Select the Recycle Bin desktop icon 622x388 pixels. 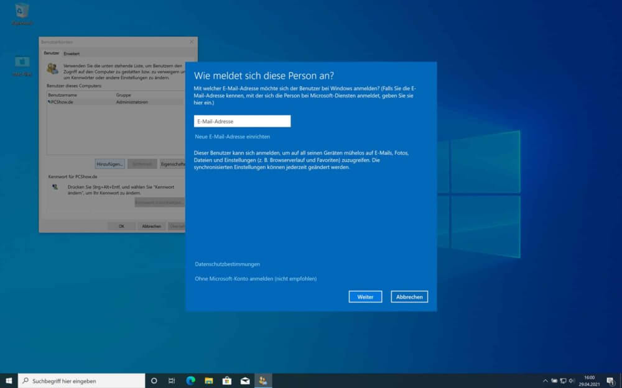point(22,14)
